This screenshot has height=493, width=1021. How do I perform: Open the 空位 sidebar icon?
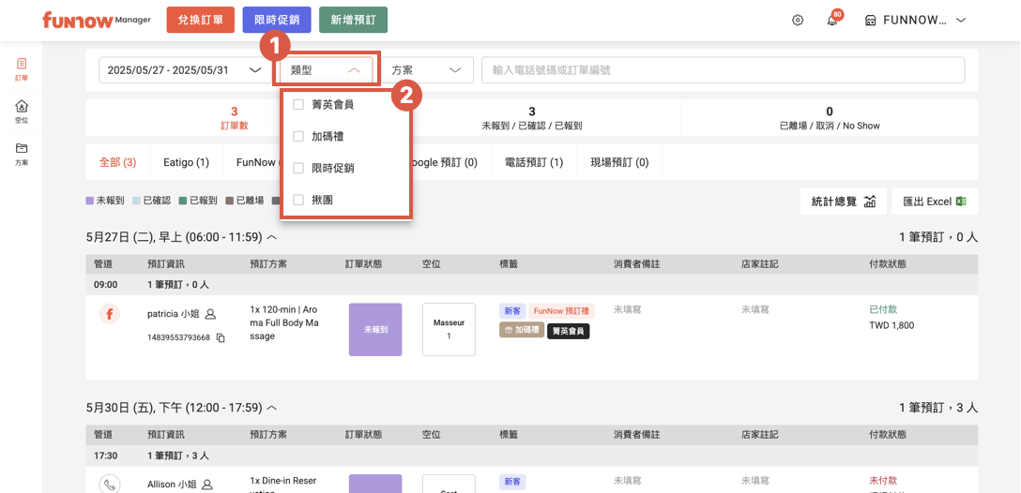point(22,112)
